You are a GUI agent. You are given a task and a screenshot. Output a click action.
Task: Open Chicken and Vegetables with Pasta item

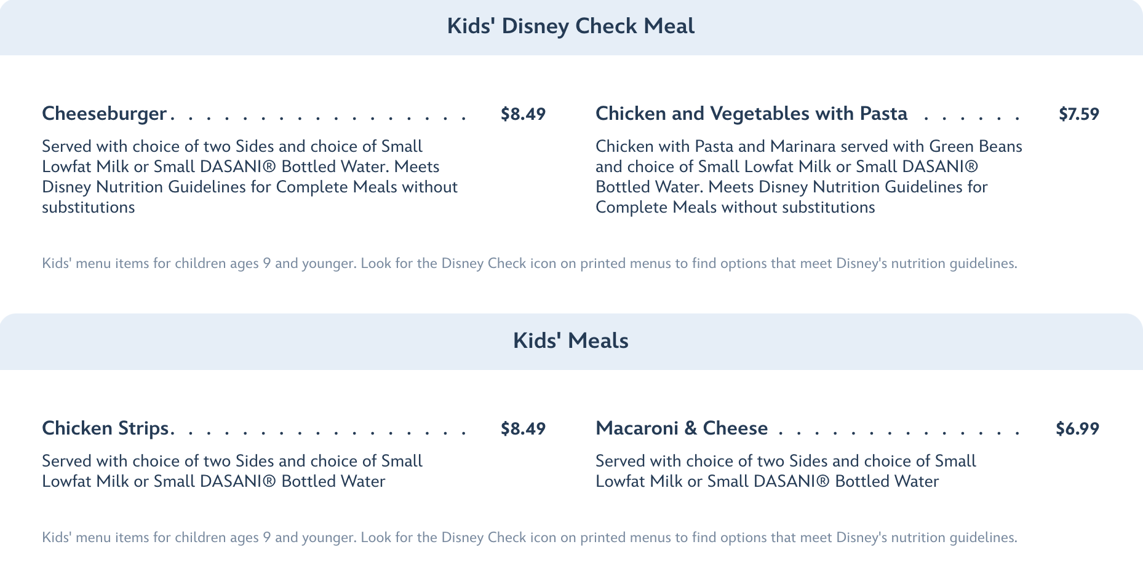[x=751, y=114]
